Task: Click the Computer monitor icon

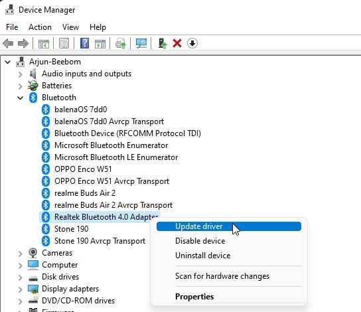Action: [33, 265]
